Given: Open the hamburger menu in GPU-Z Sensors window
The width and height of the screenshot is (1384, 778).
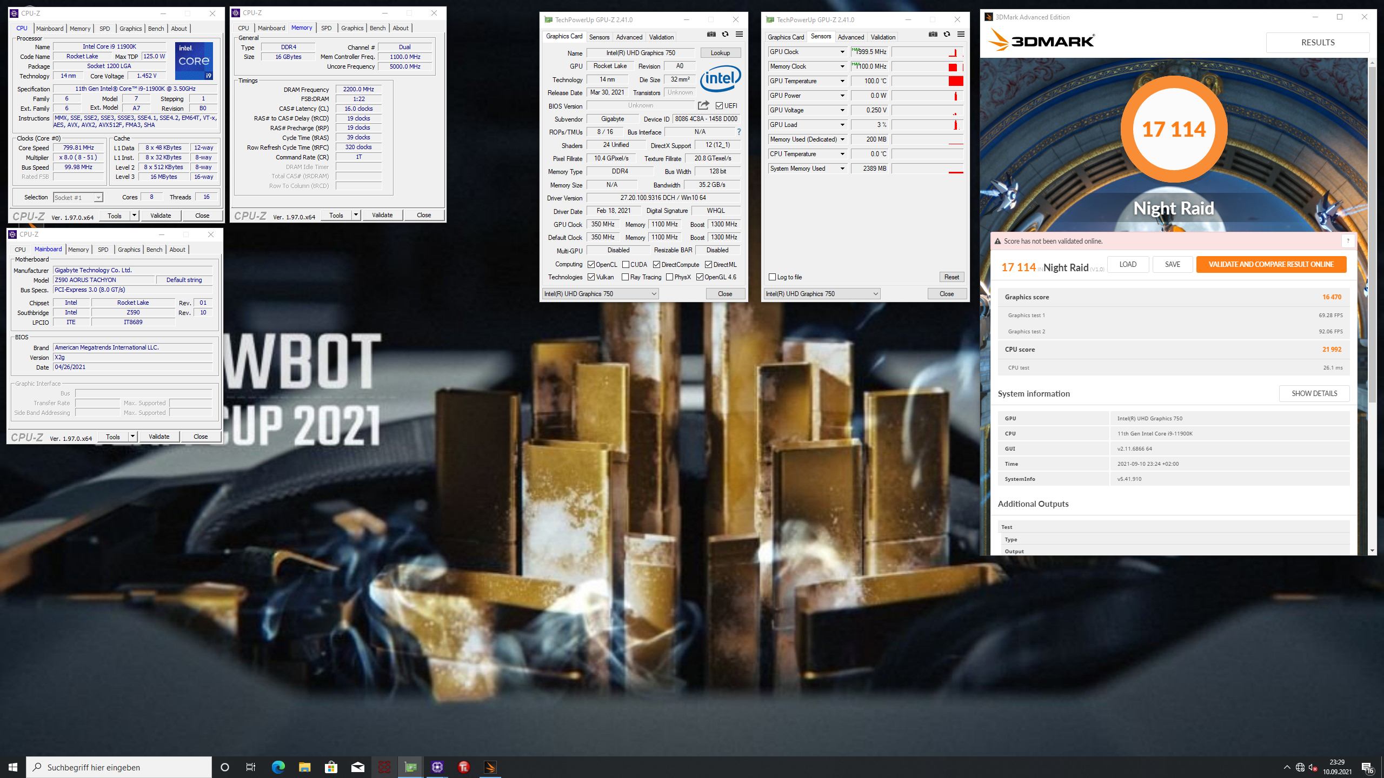Looking at the screenshot, I should [x=961, y=34].
